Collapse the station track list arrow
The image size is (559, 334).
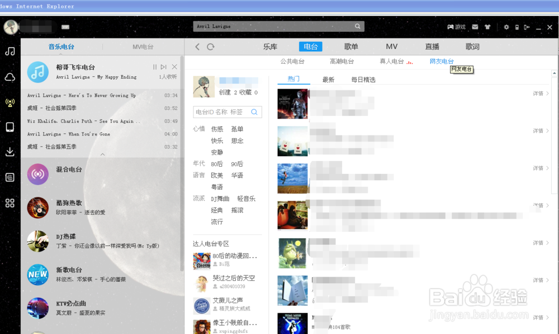[x=103, y=154]
